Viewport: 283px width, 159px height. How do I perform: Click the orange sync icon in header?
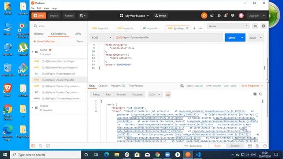[204, 16]
